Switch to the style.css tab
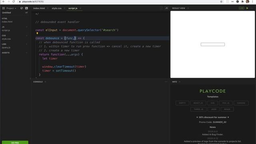Image resolution: width=256 pixels, height=144 pixels. tap(57, 8)
